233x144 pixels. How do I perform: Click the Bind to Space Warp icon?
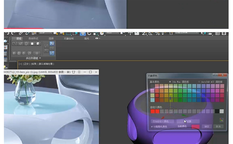(x=34, y=33)
